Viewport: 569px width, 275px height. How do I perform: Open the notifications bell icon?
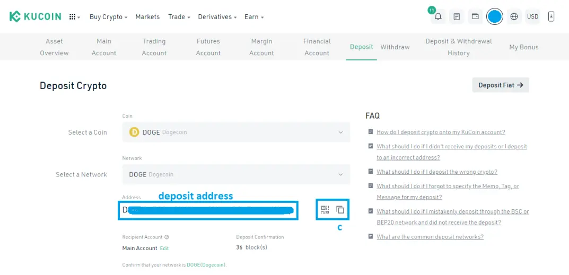coord(439,16)
